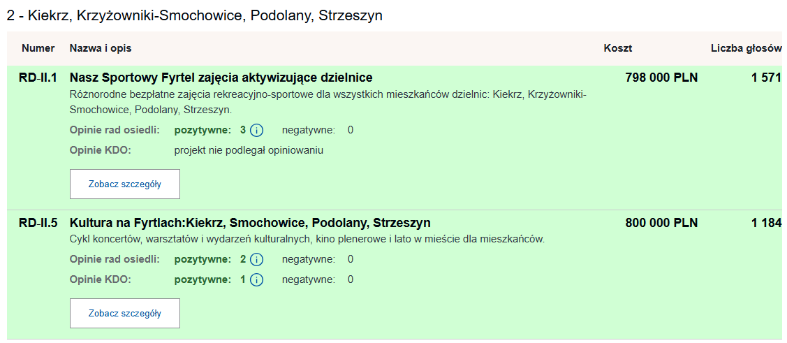Click the 1 571 vote count
The width and height of the screenshot is (787, 343).
(x=765, y=78)
